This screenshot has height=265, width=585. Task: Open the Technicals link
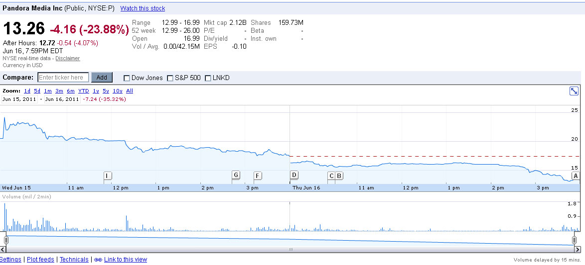tap(74, 260)
